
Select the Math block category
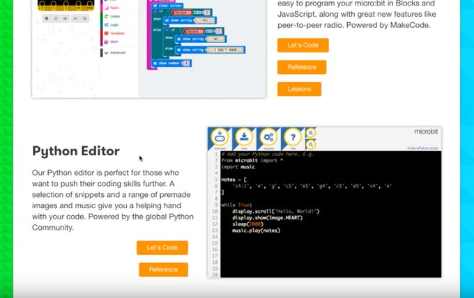(x=119, y=42)
